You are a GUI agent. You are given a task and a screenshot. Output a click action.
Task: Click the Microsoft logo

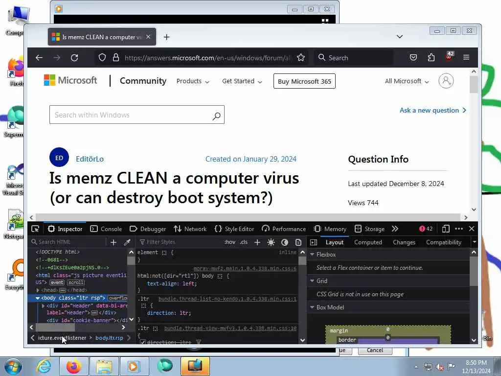pos(70,80)
